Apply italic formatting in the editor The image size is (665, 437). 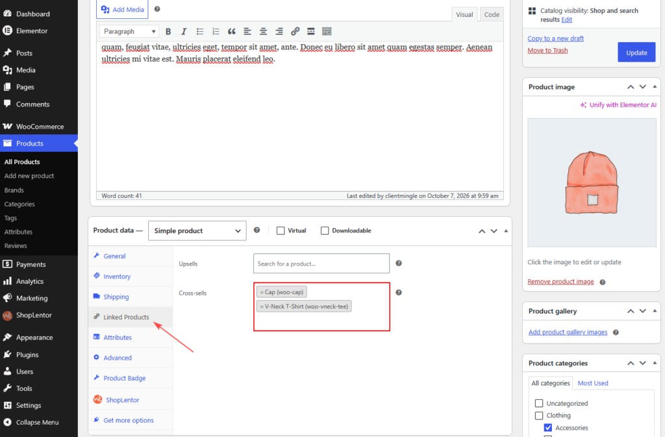click(x=184, y=31)
